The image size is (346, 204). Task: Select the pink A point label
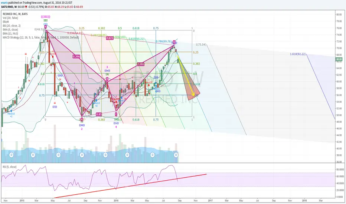(82, 119)
